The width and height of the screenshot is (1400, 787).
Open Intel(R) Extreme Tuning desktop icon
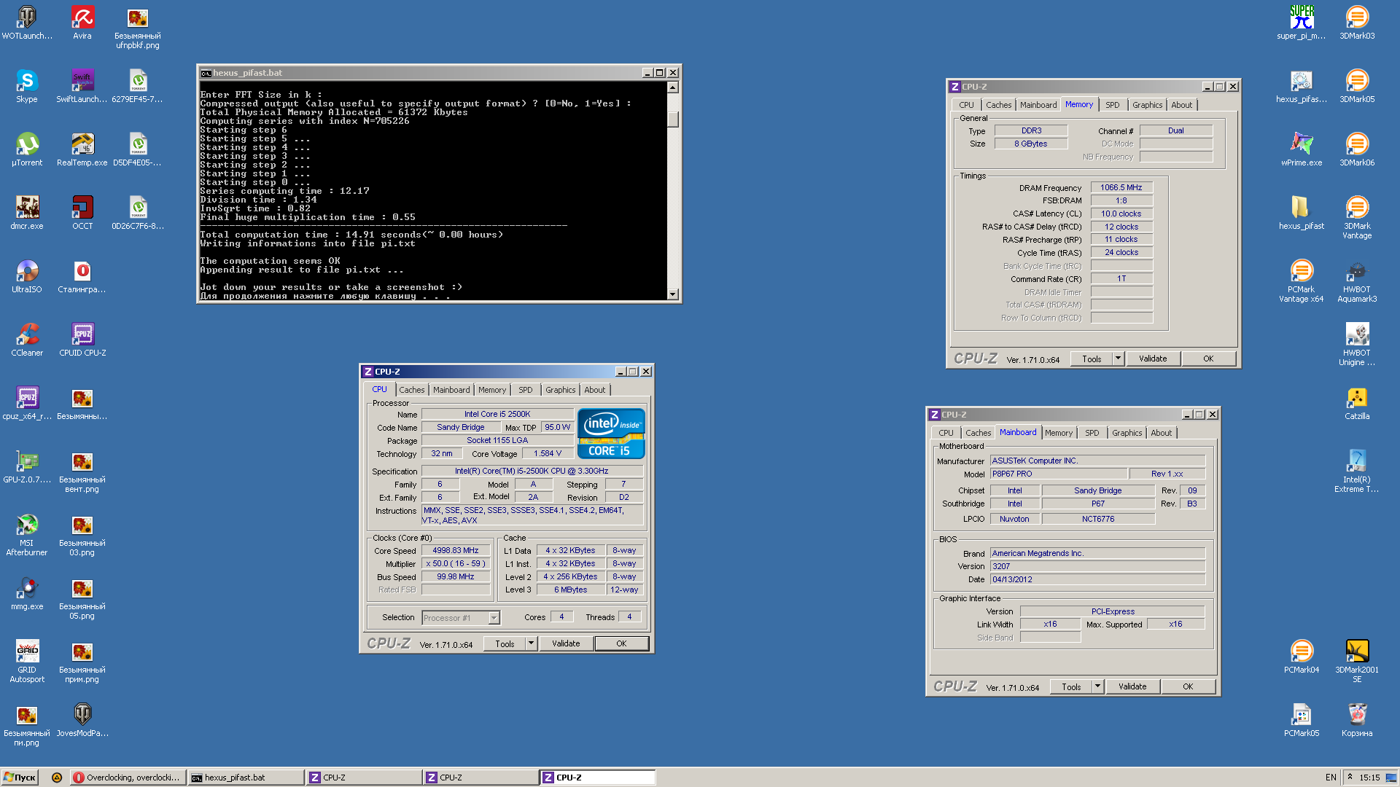point(1357,471)
